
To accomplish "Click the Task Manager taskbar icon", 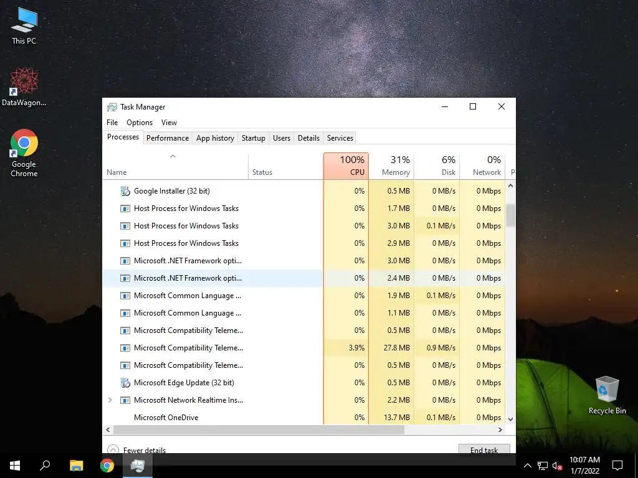I will click(x=138, y=466).
